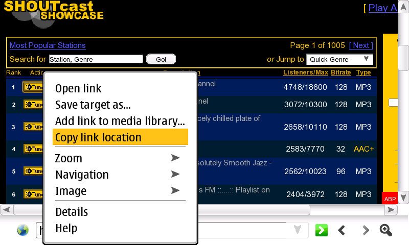
Task: Open the address bar dropdown arrow
Action: tap(298, 230)
